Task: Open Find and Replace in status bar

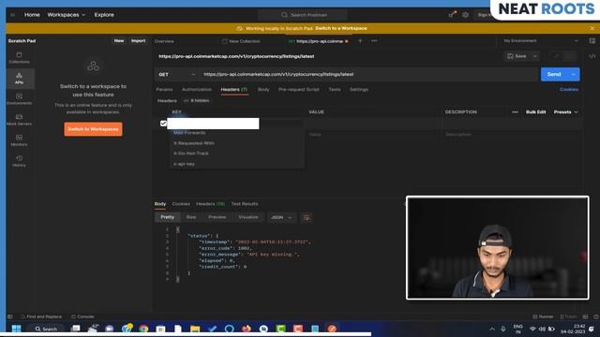Action: point(41,316)
